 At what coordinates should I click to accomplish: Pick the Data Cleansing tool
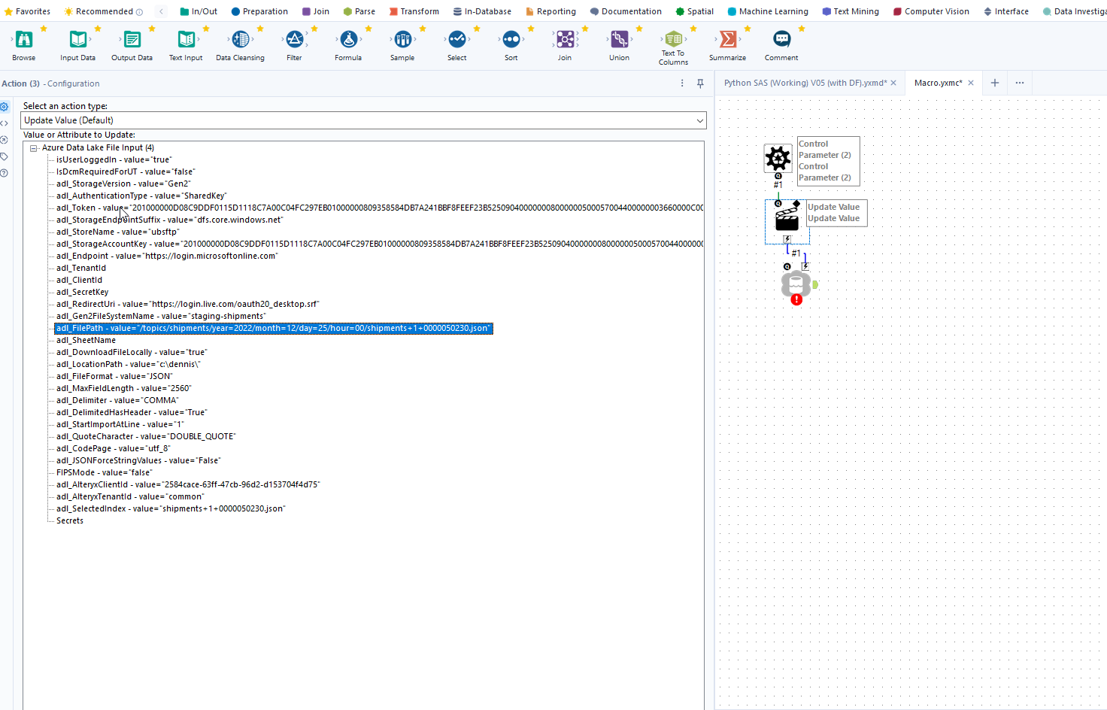[240, 40]
